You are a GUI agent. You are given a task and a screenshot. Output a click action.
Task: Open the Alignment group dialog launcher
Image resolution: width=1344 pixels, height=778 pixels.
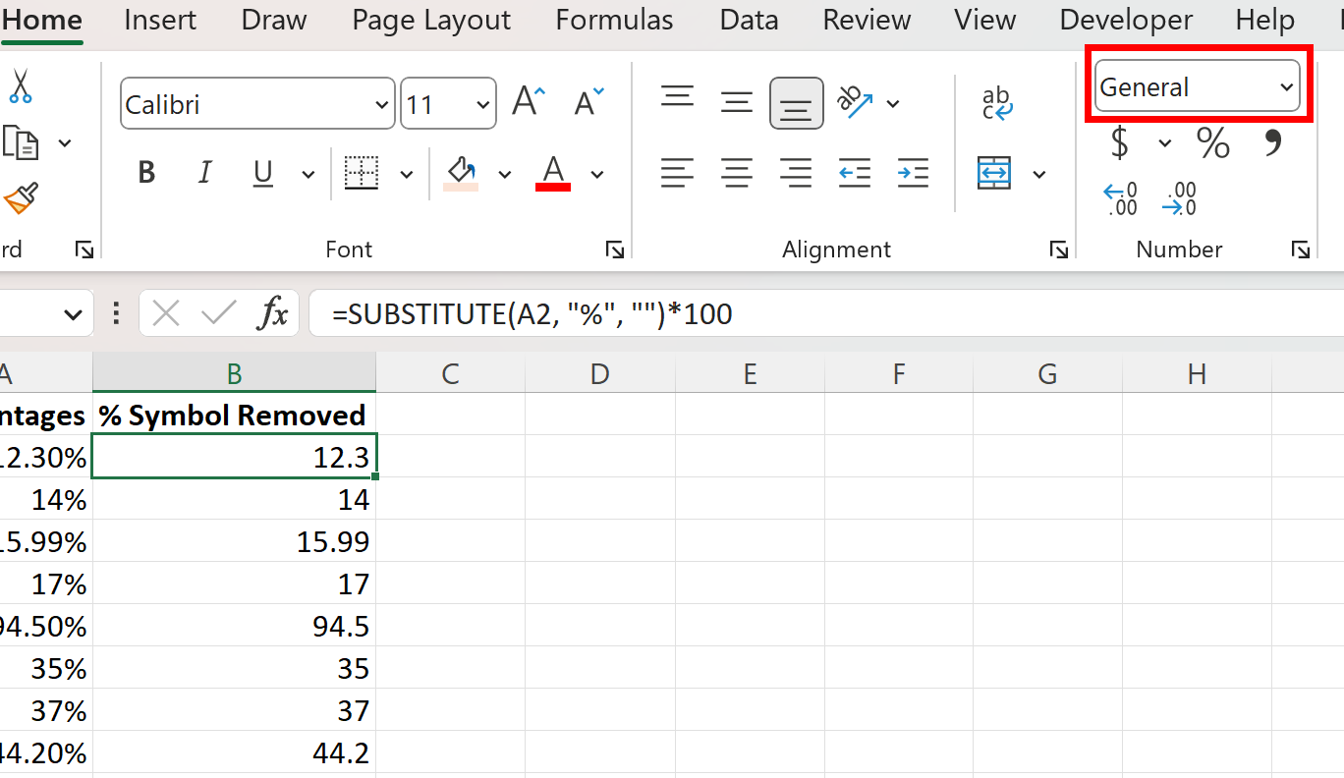coord(1058,250)
